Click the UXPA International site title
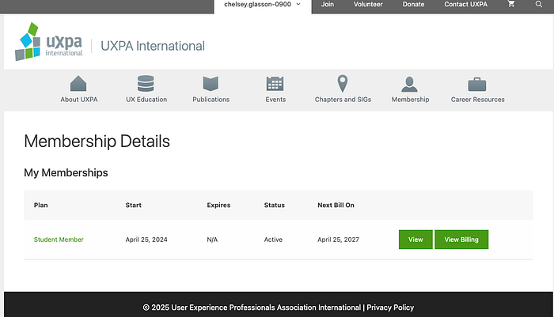Viewport: 554px width, 317px height. (x=153, y=46)
